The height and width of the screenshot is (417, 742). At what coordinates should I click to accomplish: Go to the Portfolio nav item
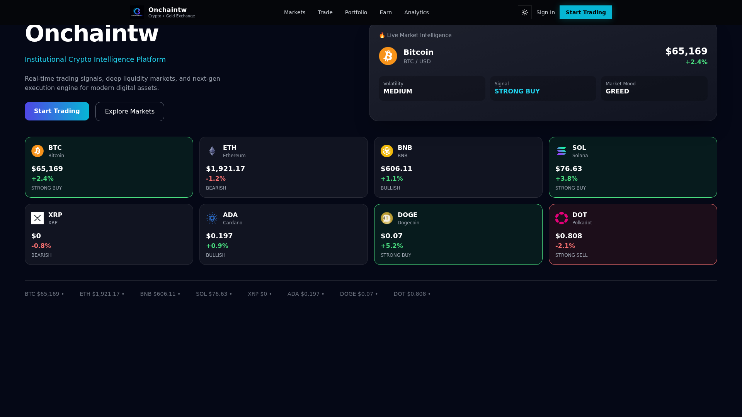click(356, 12)
